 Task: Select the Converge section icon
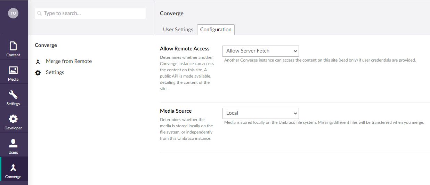point(13,168)
